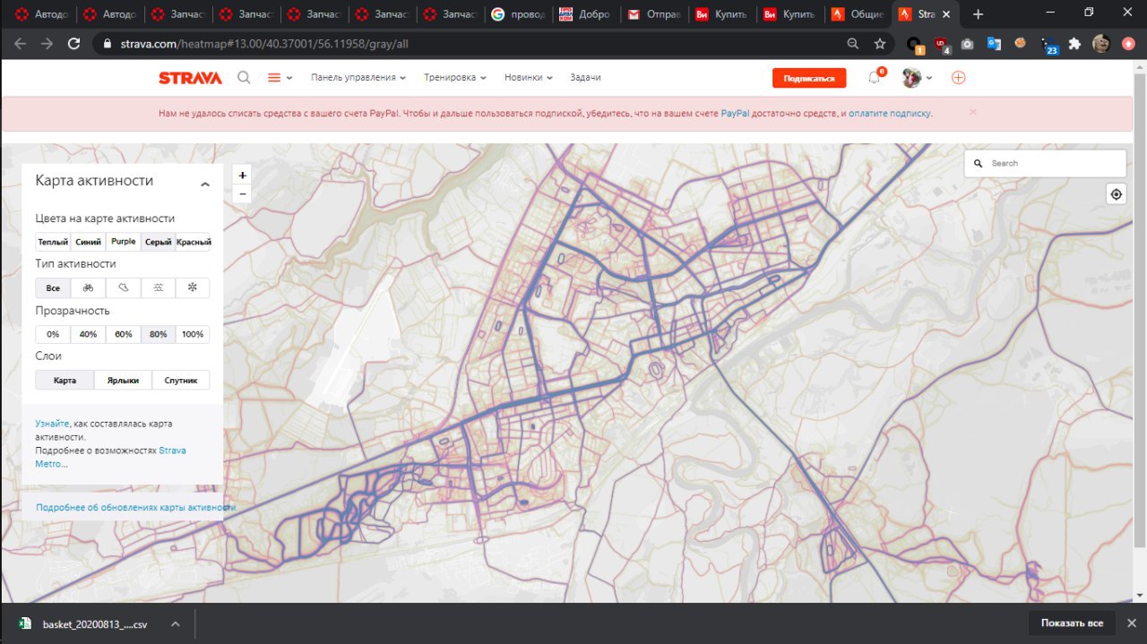Open downloaded basket_20200813 csv file

[94, 623]
